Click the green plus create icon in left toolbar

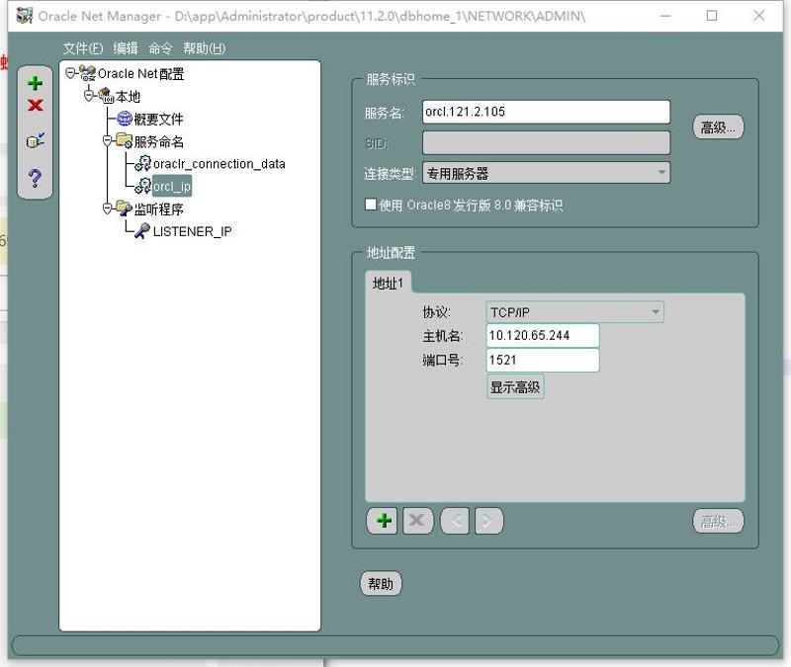[35, 83]
